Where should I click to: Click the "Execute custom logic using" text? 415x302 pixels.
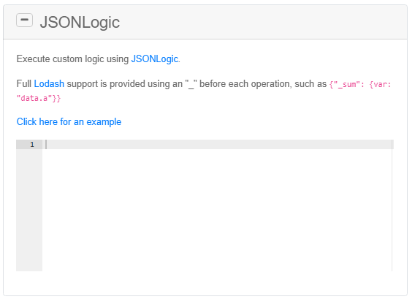click(72, 58)
